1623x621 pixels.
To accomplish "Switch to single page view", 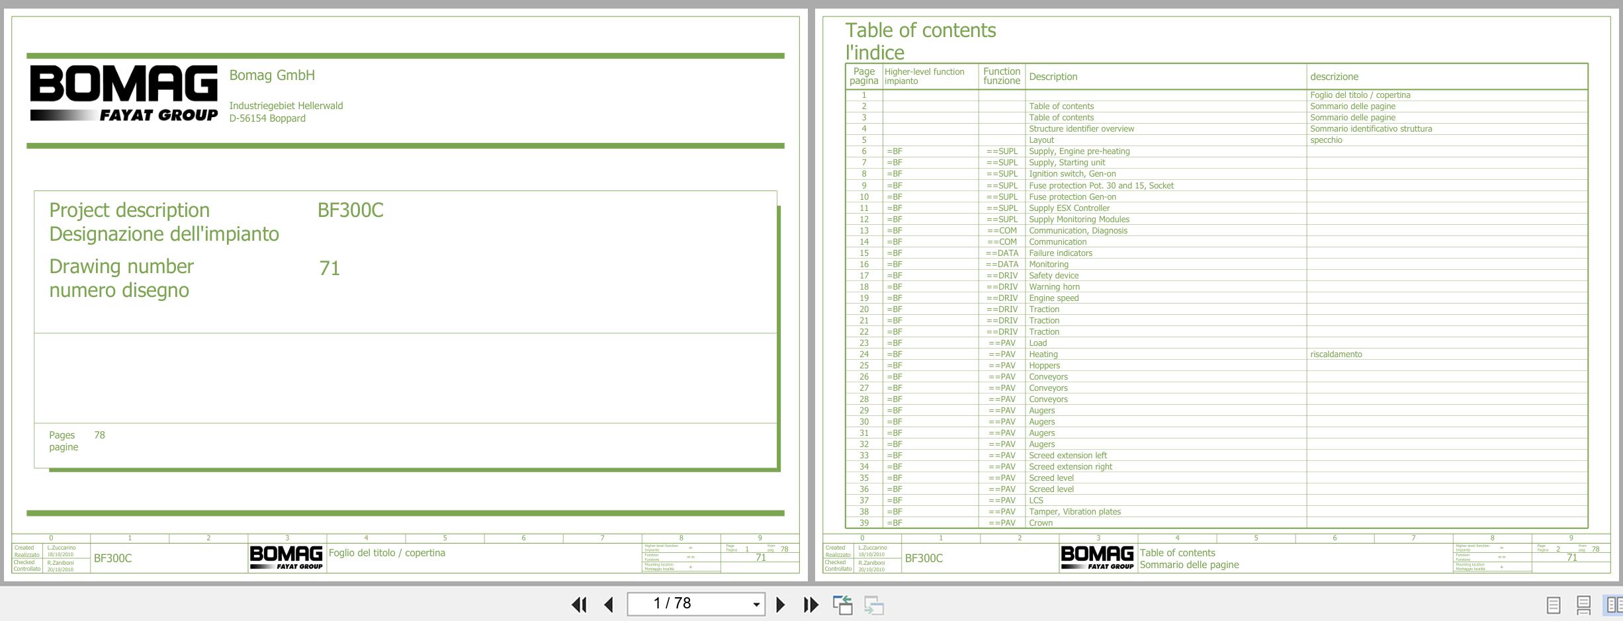I will [1553, 604].
